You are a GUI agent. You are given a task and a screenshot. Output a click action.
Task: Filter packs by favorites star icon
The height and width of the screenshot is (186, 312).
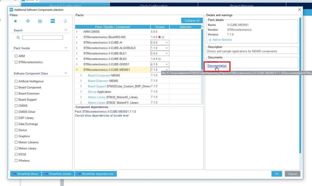click(15, 21)
